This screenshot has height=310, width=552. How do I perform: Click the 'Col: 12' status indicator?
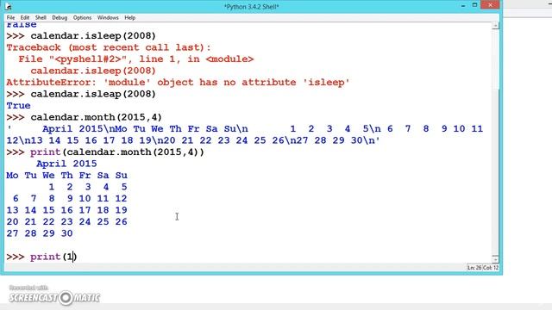point(491,268)
